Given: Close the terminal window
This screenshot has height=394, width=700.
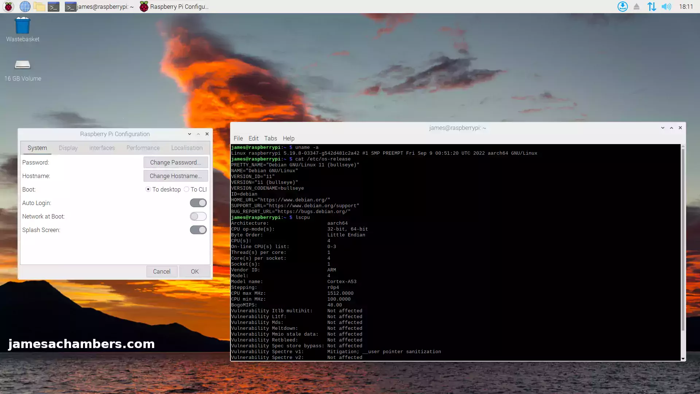Looking at the screenshot, I should tap(680, 128).
